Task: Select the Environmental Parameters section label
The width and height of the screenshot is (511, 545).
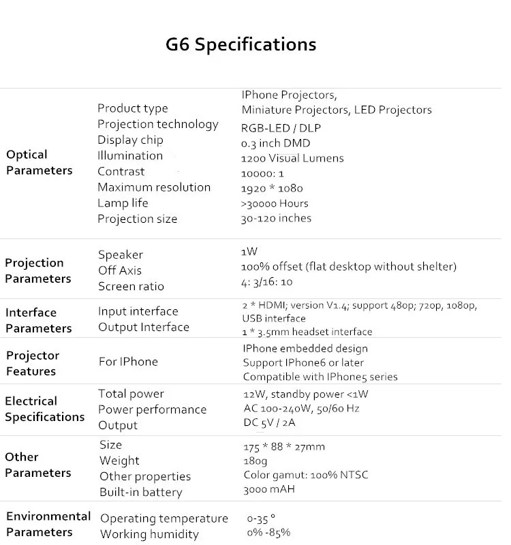Action: coord(48,524)
